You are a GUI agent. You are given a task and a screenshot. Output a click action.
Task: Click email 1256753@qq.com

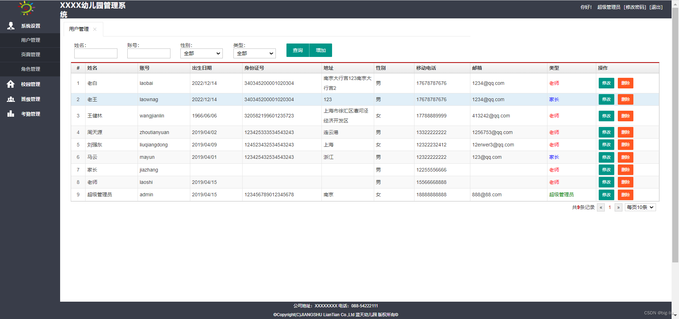coord(492,132)
